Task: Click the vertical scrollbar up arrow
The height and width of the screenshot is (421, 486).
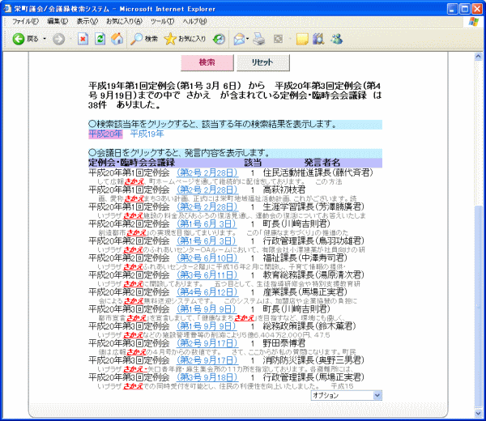Action: point(478,57)
